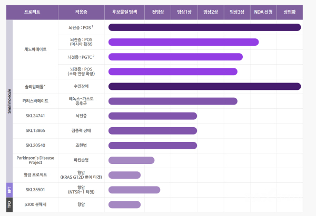Screen dimensions: 316x216
Task: Click the 레녹스-가스토 증후군 indication
Action: (x=81, y=101)
